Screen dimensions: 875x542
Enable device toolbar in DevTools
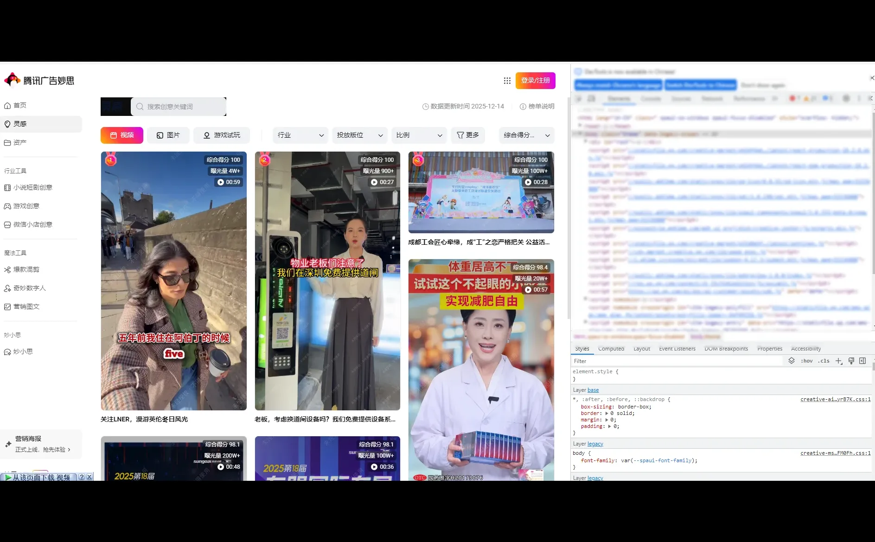tap(591, 98)
